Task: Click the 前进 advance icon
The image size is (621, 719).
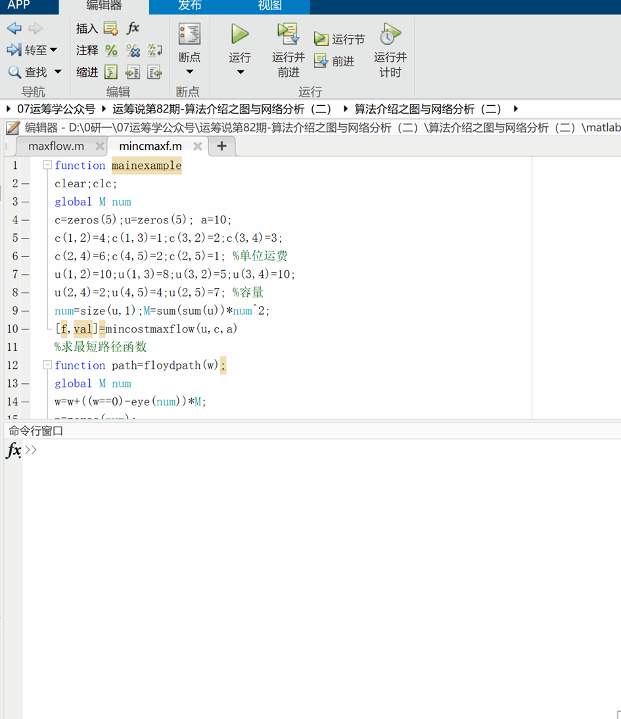Action: click(x=321, y=60)
